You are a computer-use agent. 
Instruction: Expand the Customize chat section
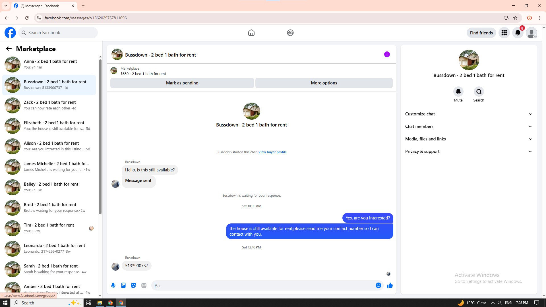[468, 114]
